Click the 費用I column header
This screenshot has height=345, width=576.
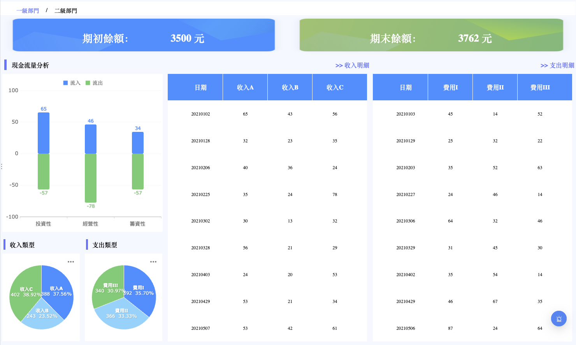[x=450, y=88]
